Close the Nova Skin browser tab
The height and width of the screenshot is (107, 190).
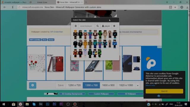coord(82,2)
